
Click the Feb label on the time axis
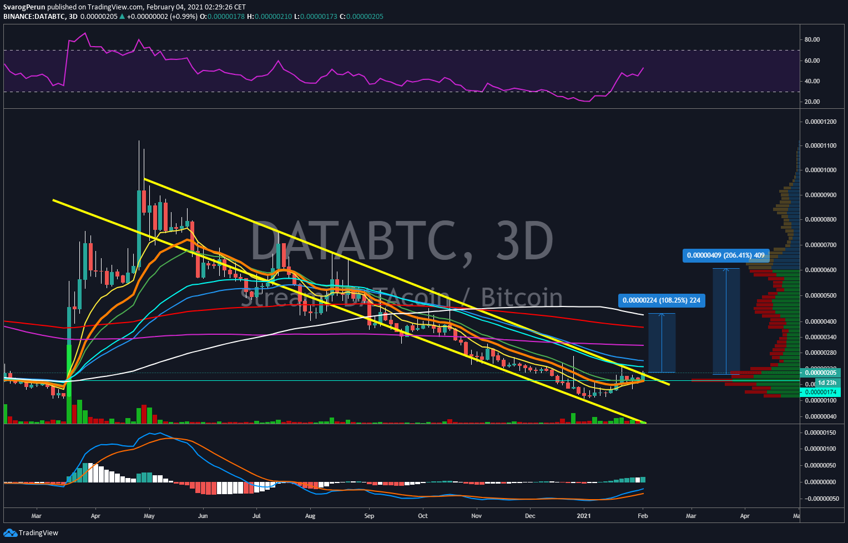pyautogui.click(x=643, y=516)
